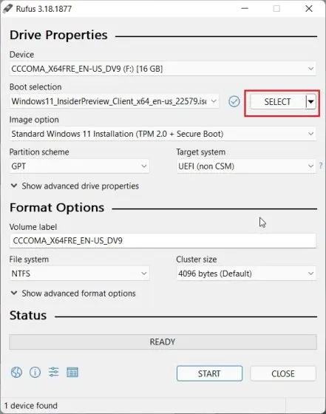Open the Image option dropdown
Screen dimensions: 326x414
[x=163, y=134]
